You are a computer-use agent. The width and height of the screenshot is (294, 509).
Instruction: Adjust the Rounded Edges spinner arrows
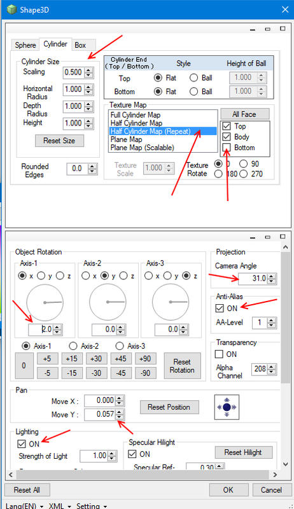point(92,169)
